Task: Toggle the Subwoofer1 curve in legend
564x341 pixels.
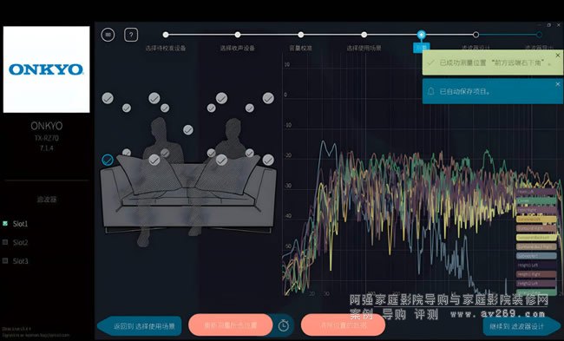Action: (536, 256)
